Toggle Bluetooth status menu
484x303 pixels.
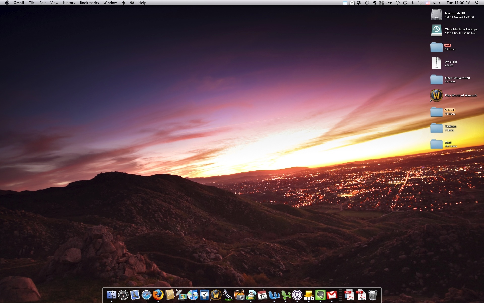413,3
